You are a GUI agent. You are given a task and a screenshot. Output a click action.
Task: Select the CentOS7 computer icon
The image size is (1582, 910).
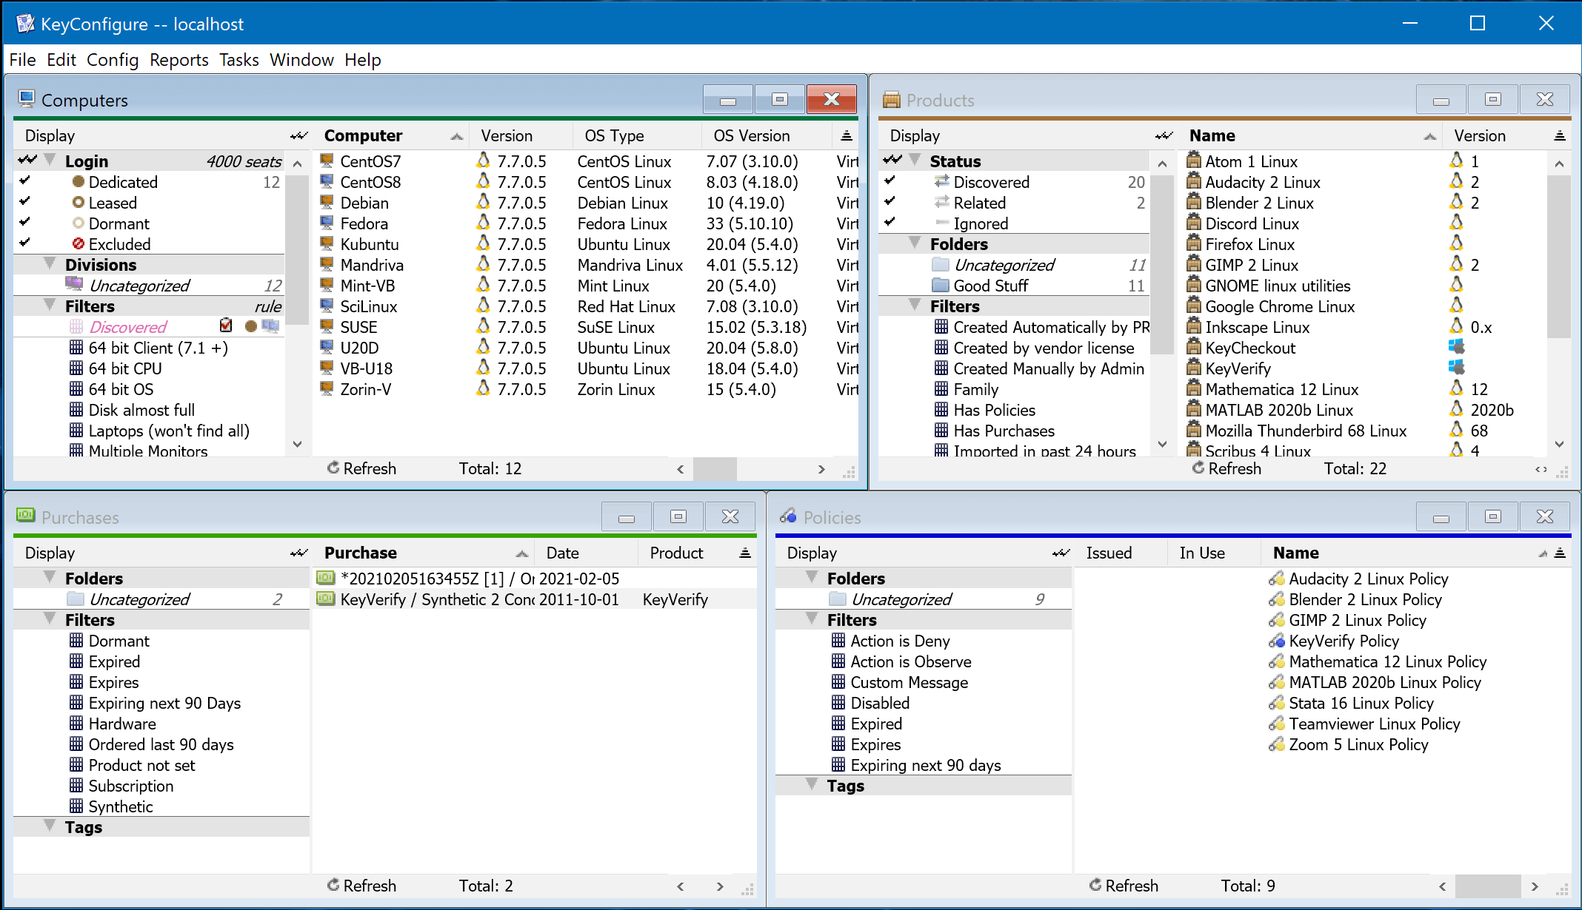pos(327,161)
